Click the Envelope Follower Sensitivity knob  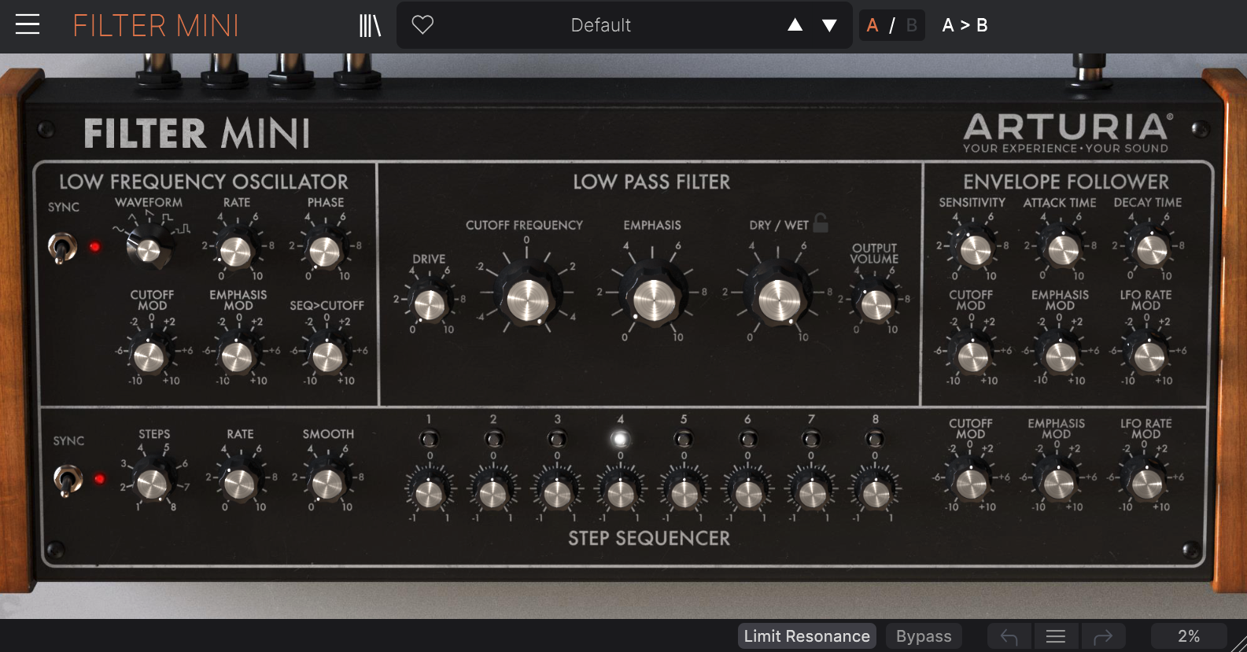(976, 249)
